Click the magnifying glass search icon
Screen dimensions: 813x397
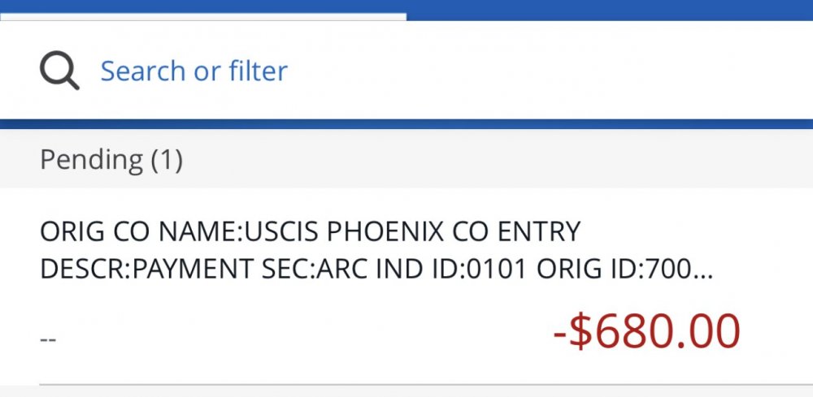coord(59,71)
